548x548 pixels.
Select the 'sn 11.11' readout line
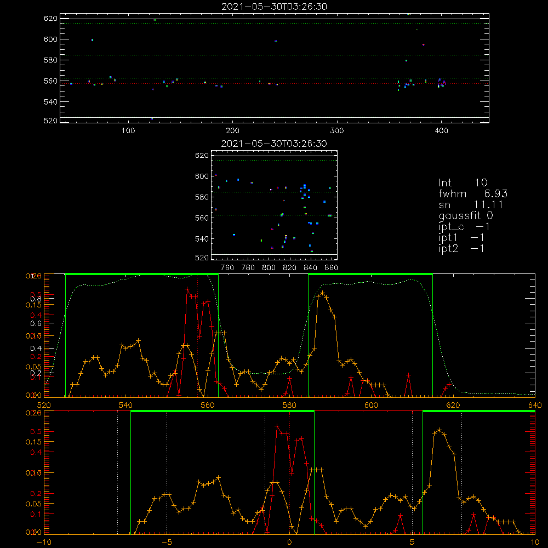click(x=471, y=205)
